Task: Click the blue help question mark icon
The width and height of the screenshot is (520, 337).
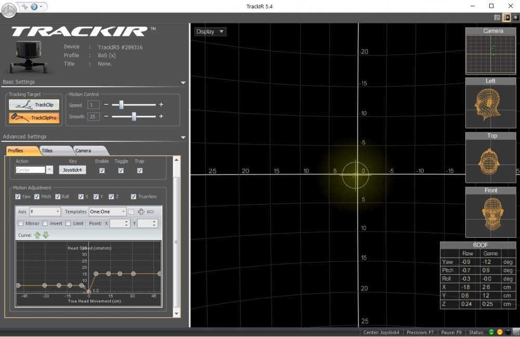Action: (x=34, y=6)
